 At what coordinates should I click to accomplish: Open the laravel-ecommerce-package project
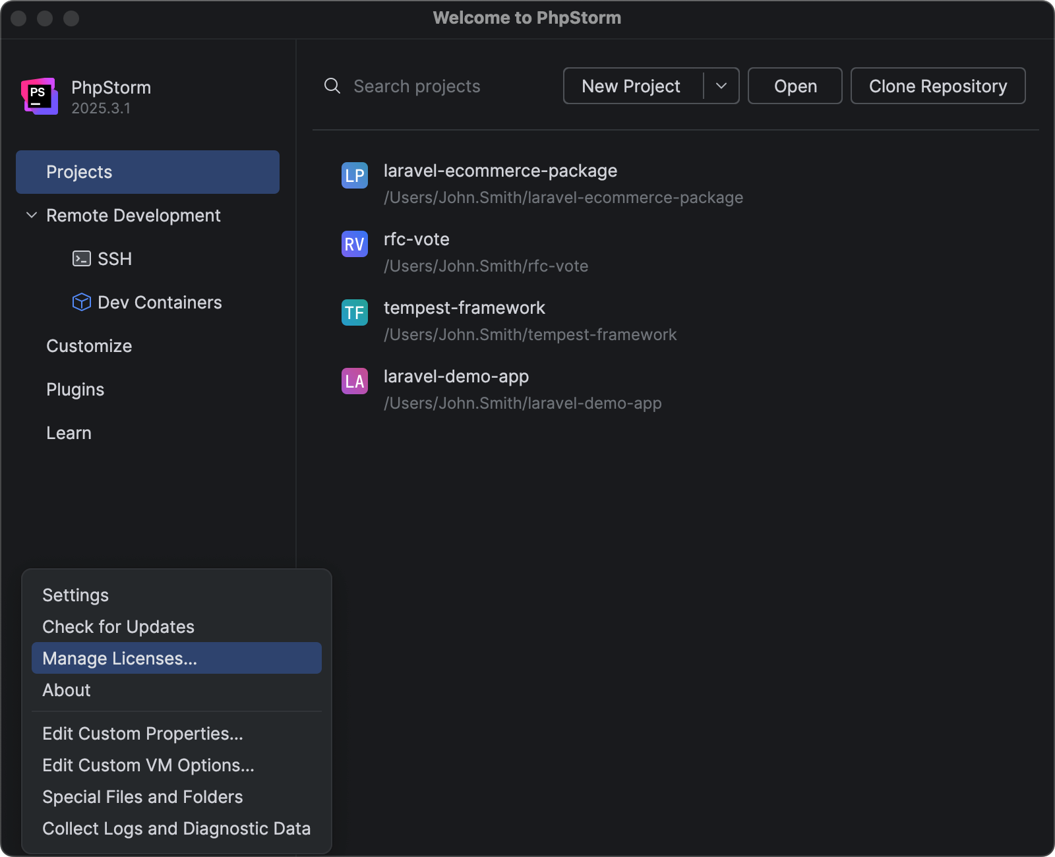coord(675,183)
